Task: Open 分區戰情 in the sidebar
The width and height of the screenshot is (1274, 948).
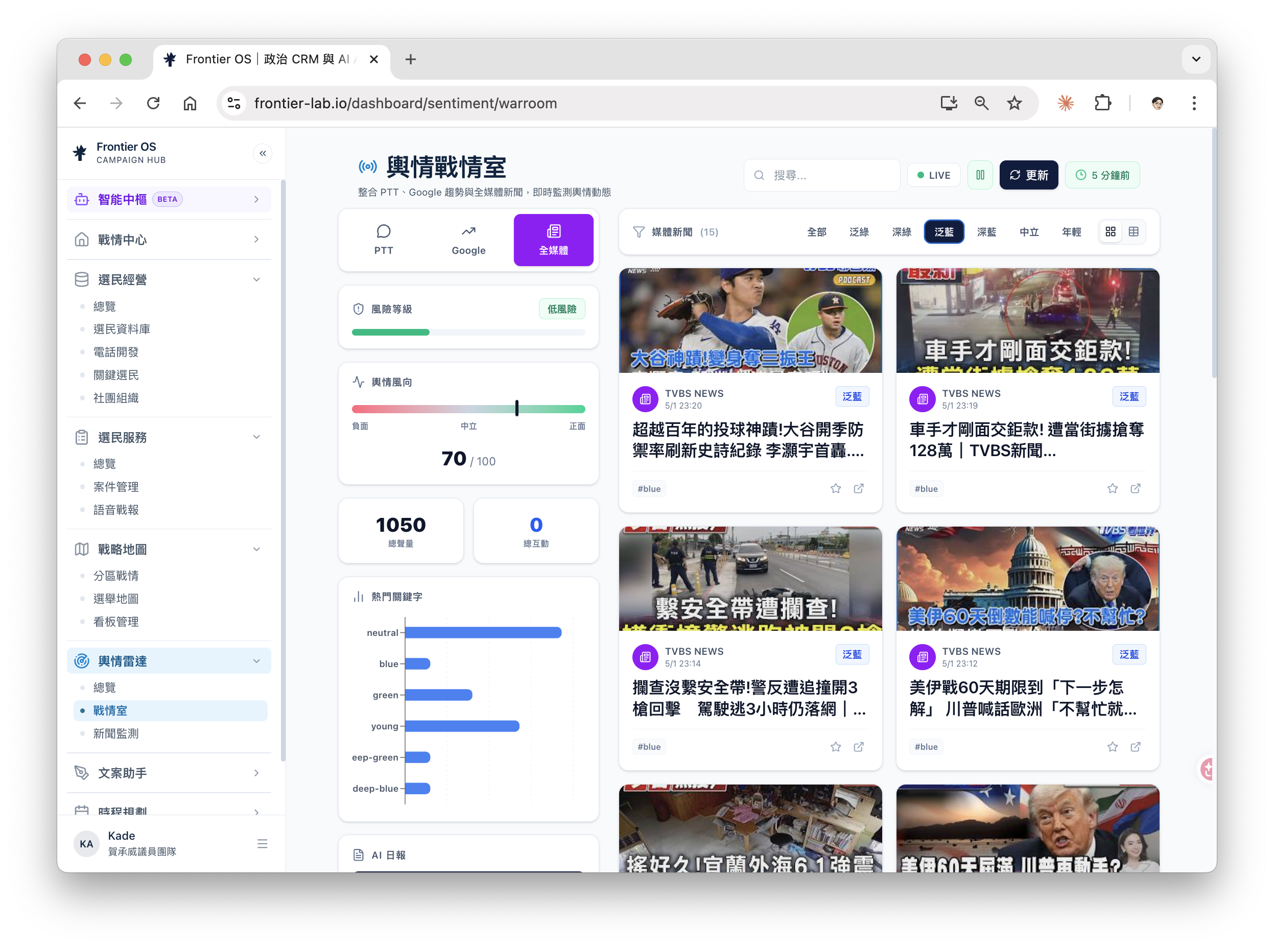Action: coord(116,575)
